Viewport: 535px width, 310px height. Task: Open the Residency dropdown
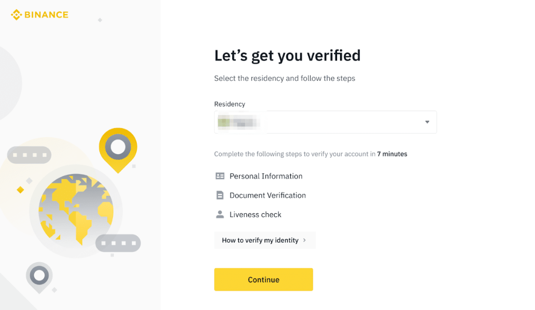pyautogui.click(x=325, y=122)
